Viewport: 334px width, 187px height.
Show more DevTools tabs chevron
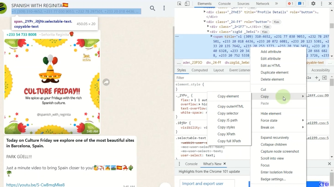(276, 4)
